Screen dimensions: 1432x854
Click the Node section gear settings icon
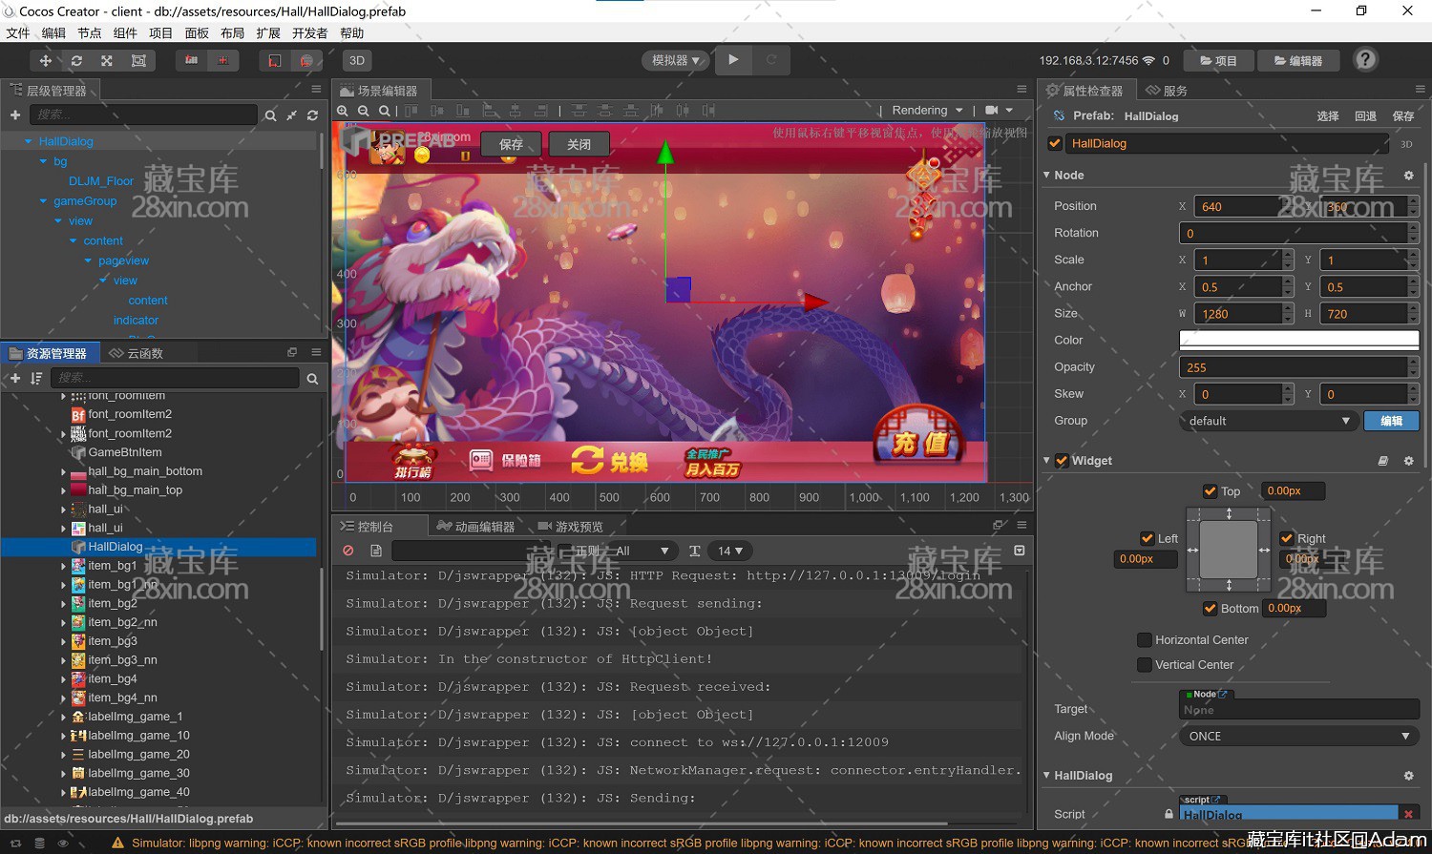[1408, 176]
